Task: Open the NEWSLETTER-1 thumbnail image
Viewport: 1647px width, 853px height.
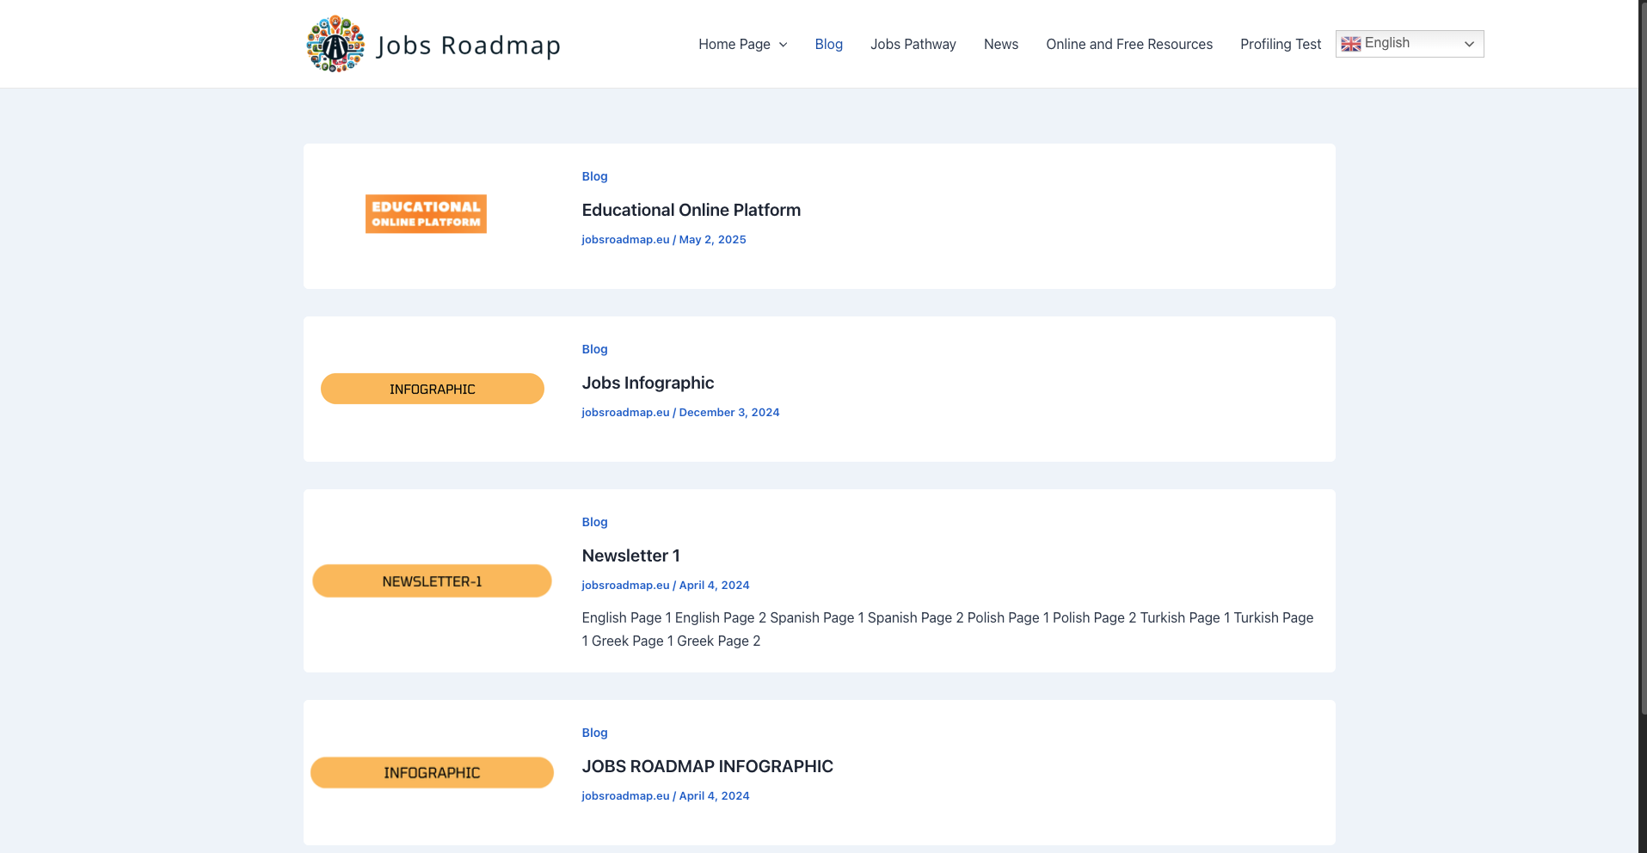Action: [431, 580]
